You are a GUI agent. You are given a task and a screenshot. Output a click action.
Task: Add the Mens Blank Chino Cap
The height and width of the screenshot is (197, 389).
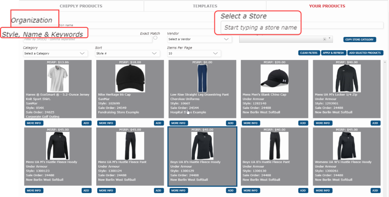click(303, 123)
